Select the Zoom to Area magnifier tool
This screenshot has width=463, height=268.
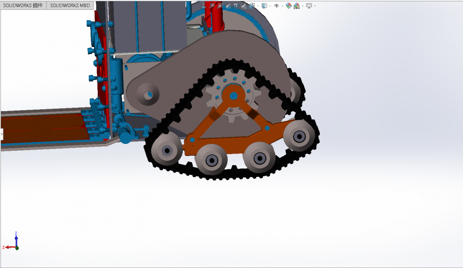click(220, 6)
